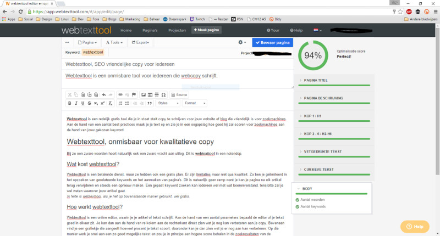This screenshot has height=236, width=440.
Task: Toggle bold formatting
Action: (x=70, y=103)
